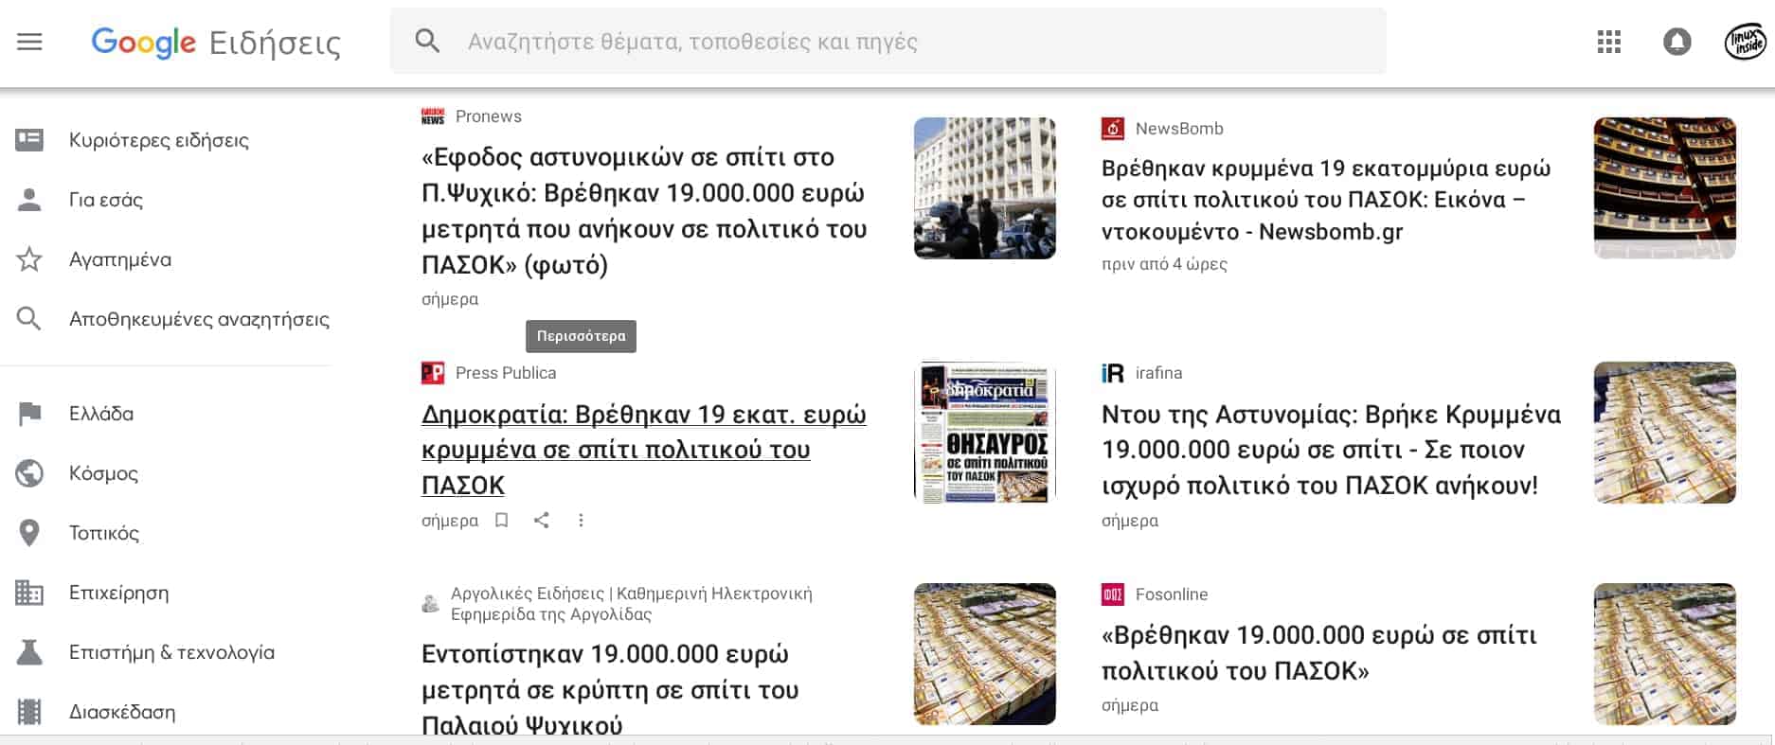Open the Τοπικός news section

click(104, 533)
